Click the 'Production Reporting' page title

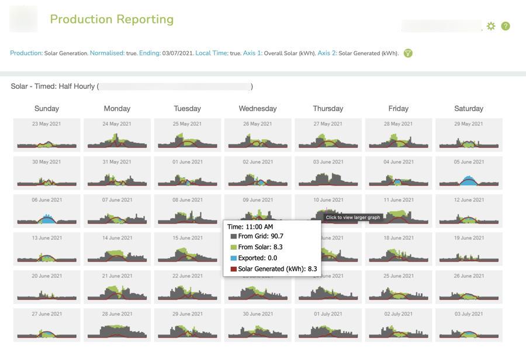pos(112,19)
